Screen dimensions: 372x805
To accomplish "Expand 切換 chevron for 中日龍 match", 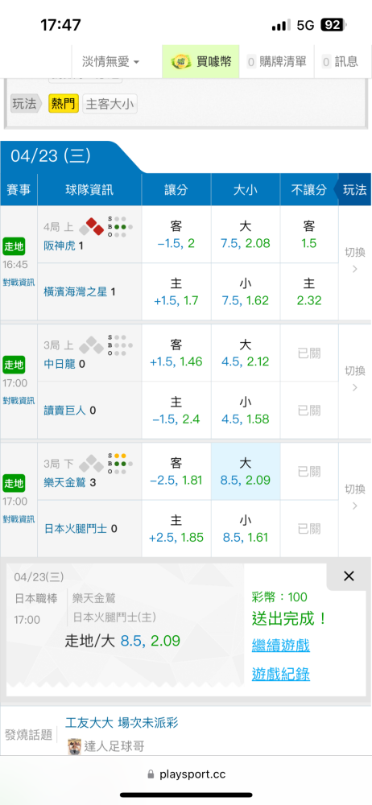I will [x=355, y=379].
